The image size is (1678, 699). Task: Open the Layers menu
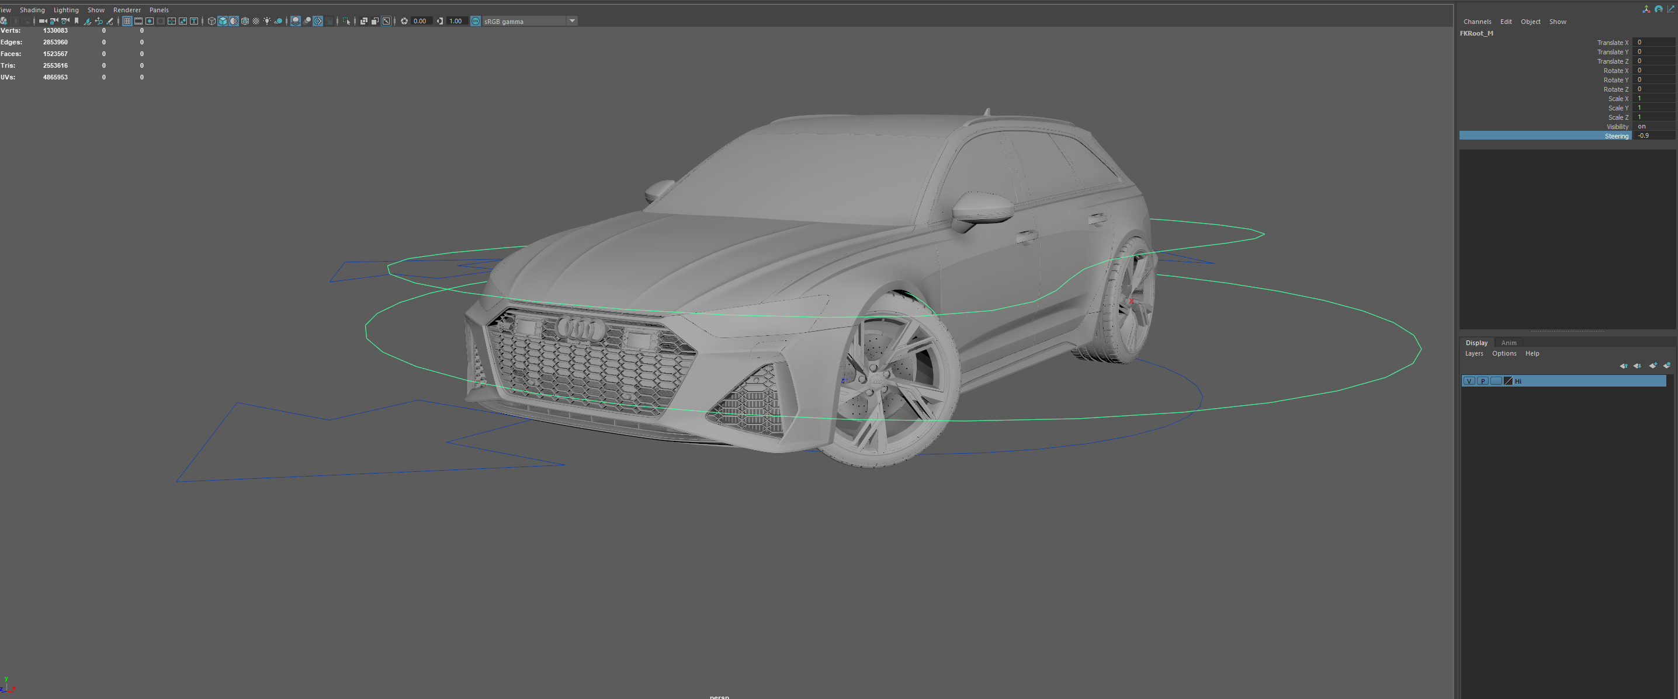click(x=1474, y=353)
